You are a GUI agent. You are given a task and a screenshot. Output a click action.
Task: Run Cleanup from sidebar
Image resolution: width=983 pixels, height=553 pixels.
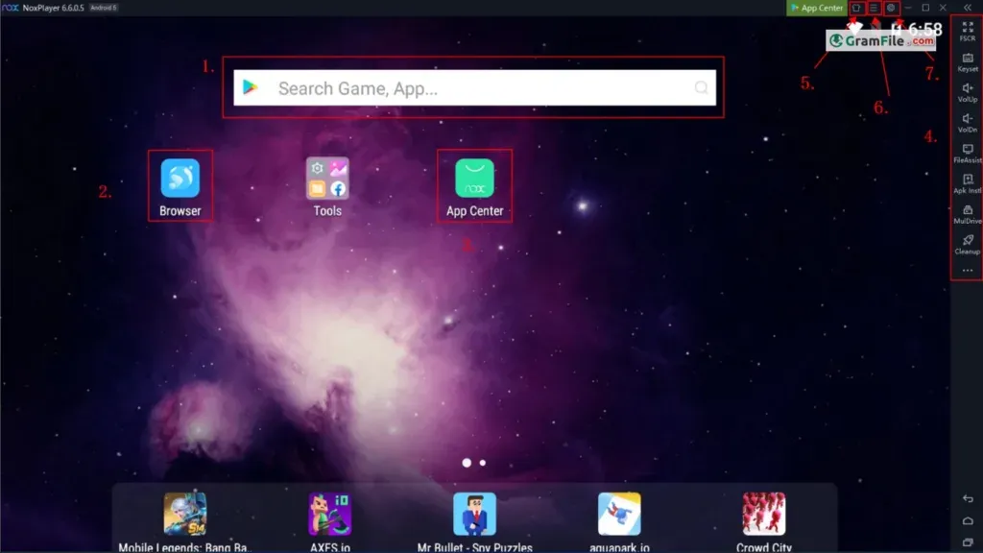tap(968, 244)
